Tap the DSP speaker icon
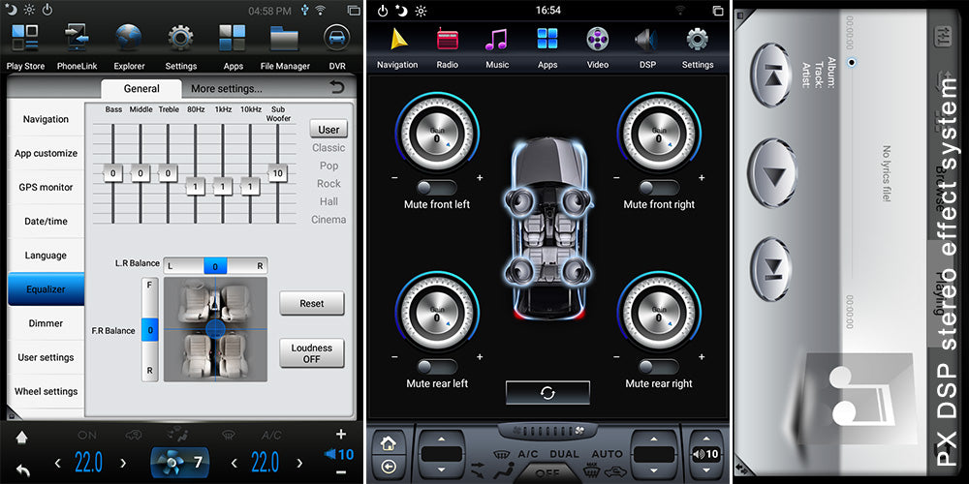This screenshot has height=484, width=969. pos(646,41)
